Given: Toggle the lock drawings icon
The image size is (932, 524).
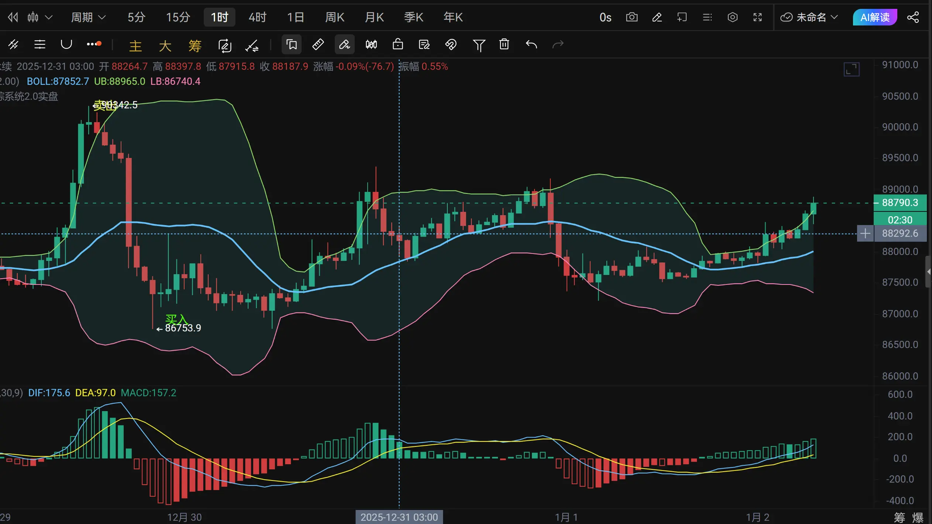Looking at the screenshot, I should pos(398,45).
